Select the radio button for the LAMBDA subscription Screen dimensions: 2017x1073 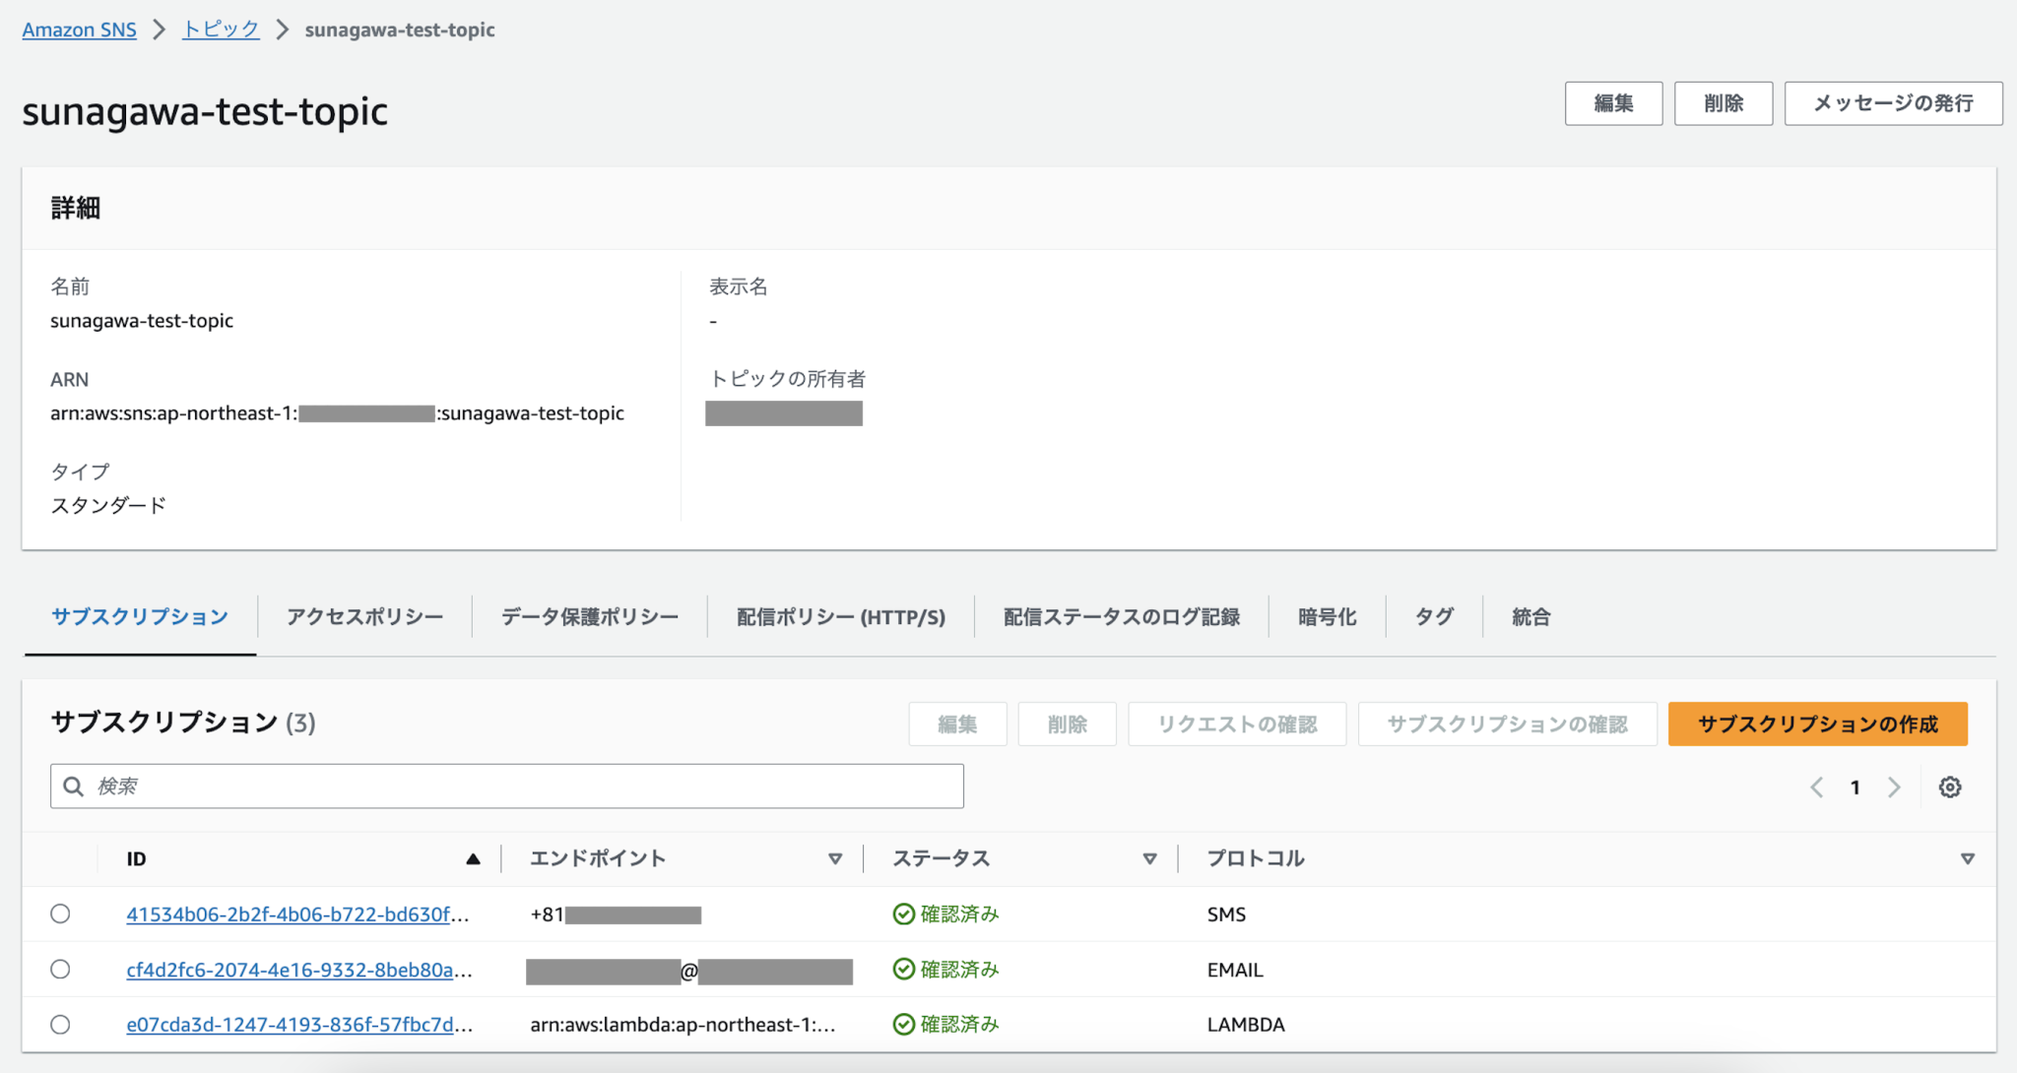click(60, 1024)
